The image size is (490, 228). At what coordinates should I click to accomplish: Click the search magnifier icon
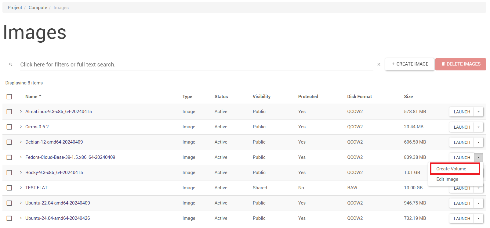10,64
